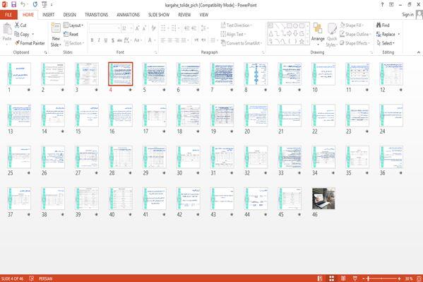Toggle Bold formatting
The image size is (423, 282).
93,40
